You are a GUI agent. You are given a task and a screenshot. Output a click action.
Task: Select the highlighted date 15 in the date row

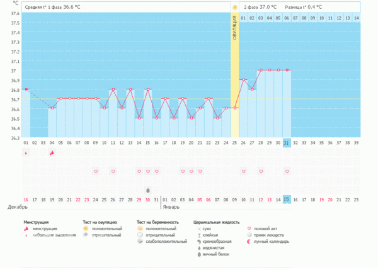point(287,199)
